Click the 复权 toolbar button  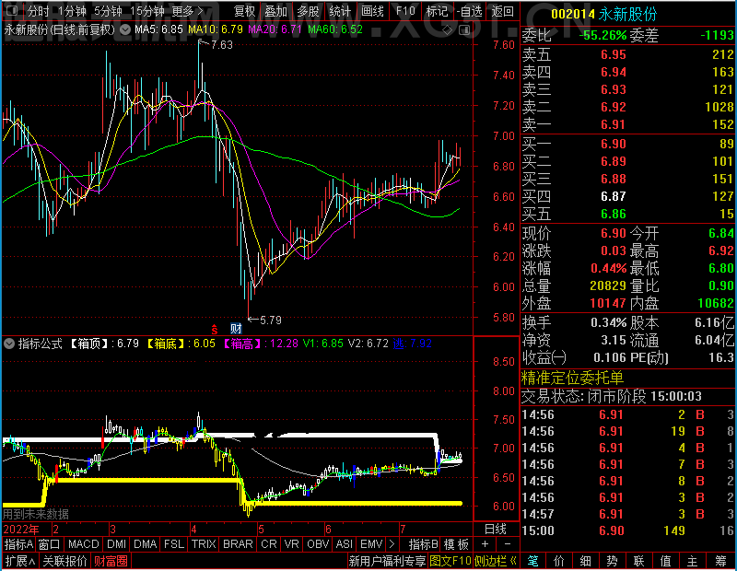pyautogui.click(x=244, y=11)
